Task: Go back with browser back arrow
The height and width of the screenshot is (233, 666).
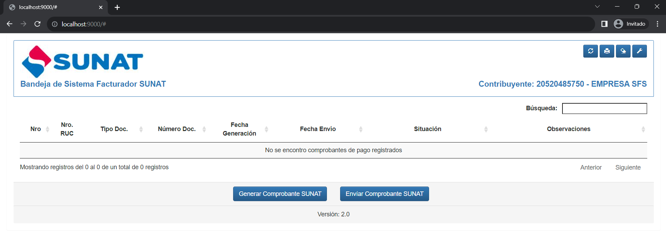Action: (x=10, y=24)
